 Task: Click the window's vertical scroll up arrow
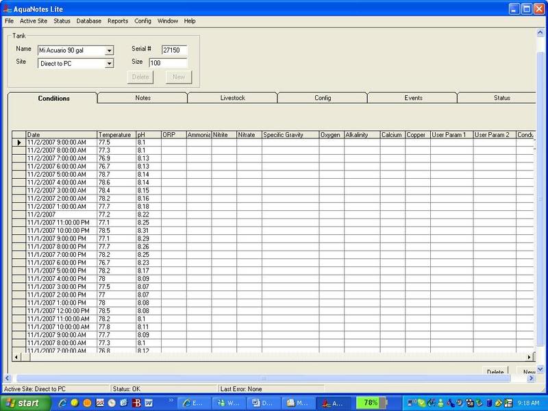click(540, 32)
